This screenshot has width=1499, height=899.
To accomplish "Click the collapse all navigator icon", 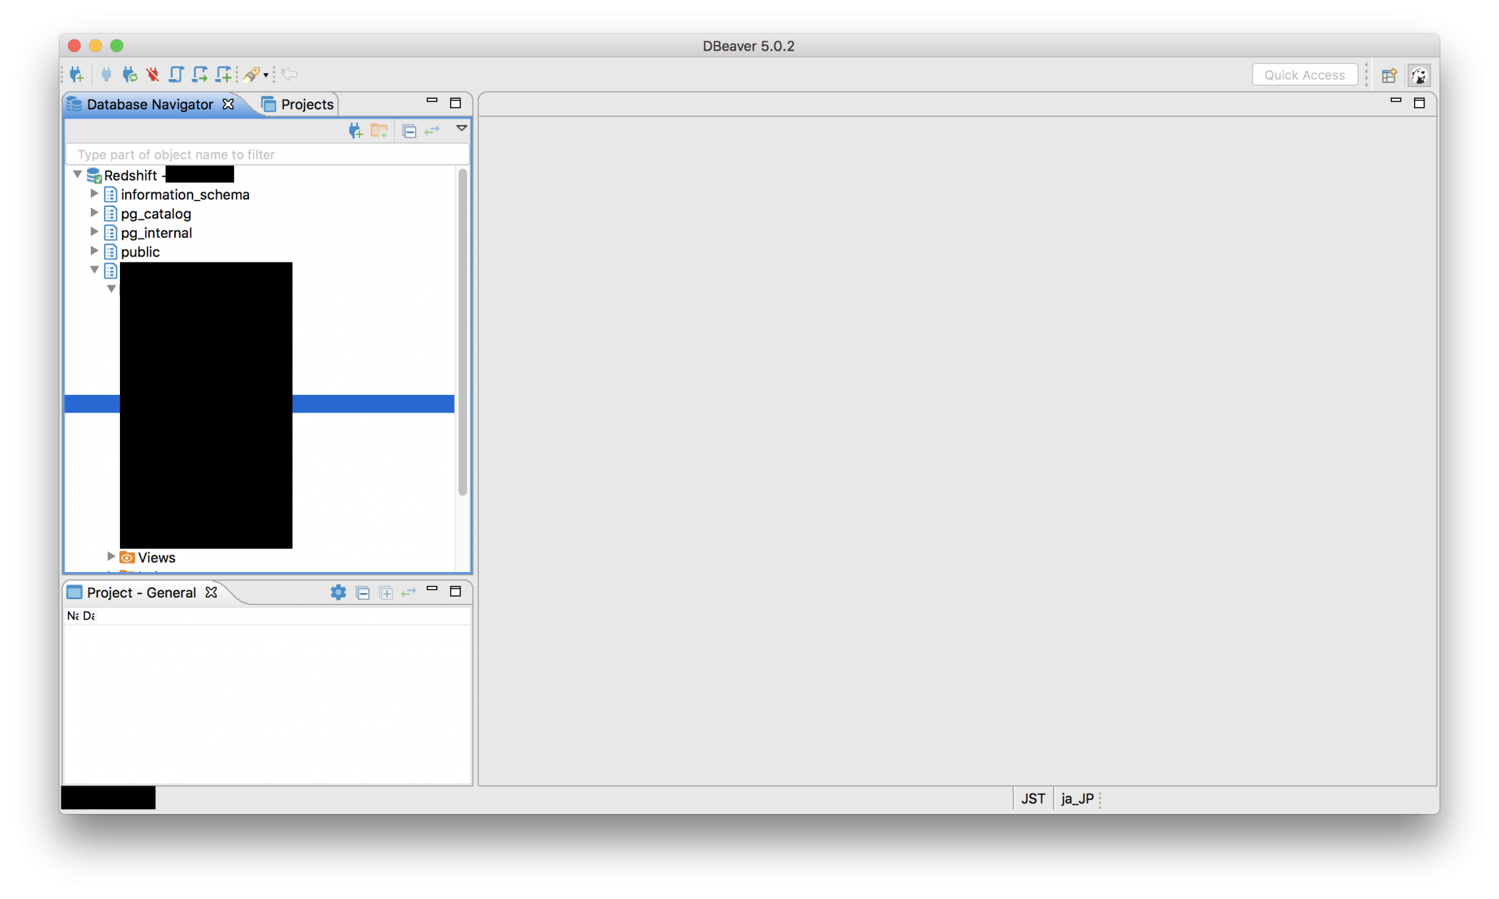I will [x=409, y=129].
